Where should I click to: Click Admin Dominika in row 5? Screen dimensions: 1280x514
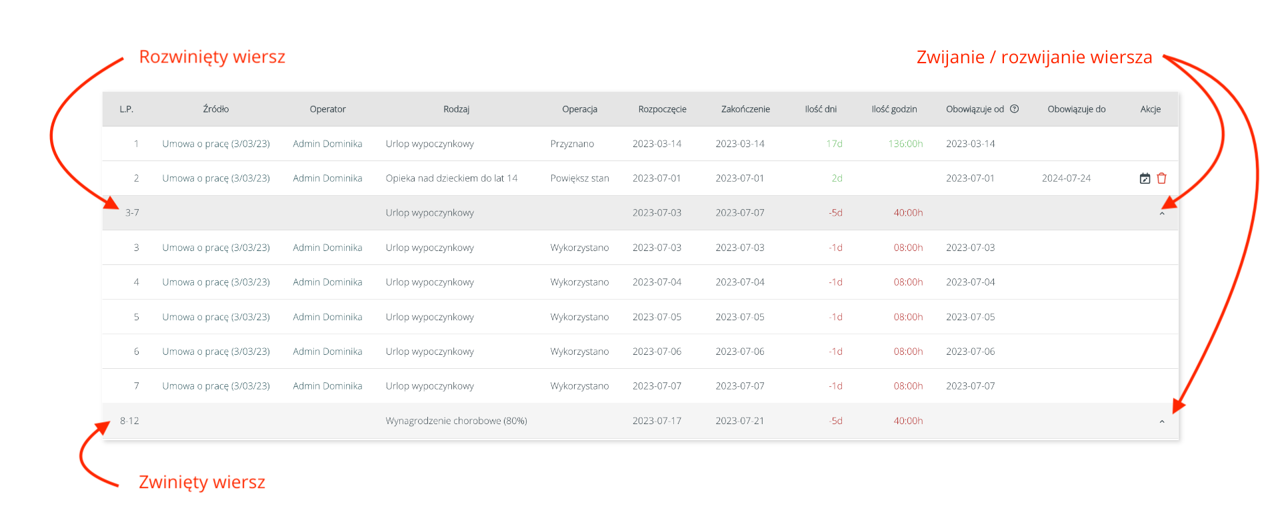click(327, 317)
